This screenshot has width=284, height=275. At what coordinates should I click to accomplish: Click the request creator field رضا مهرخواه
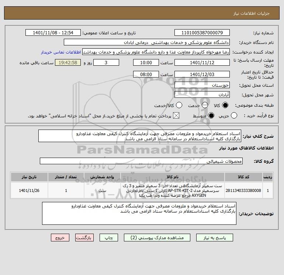point(156,52)
